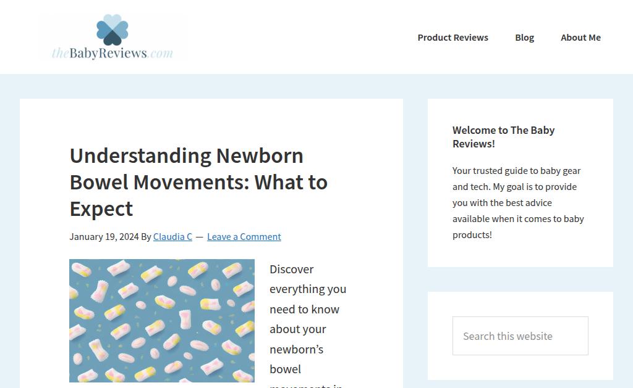Focus the Search this website field

520,336
